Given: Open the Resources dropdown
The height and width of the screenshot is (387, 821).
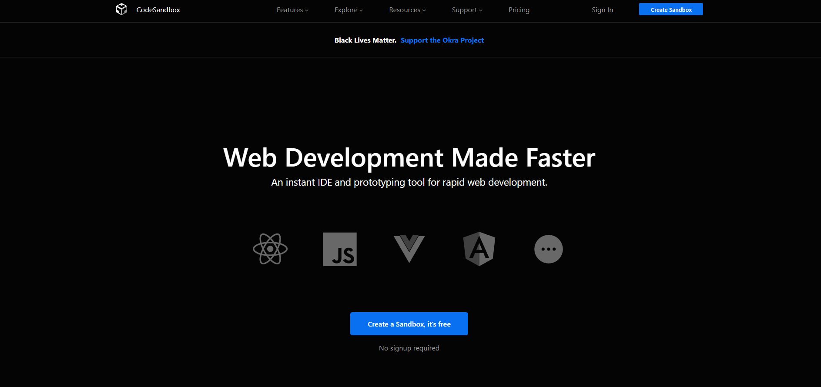Looking at the screenshot, I should [x=407, y=10].
